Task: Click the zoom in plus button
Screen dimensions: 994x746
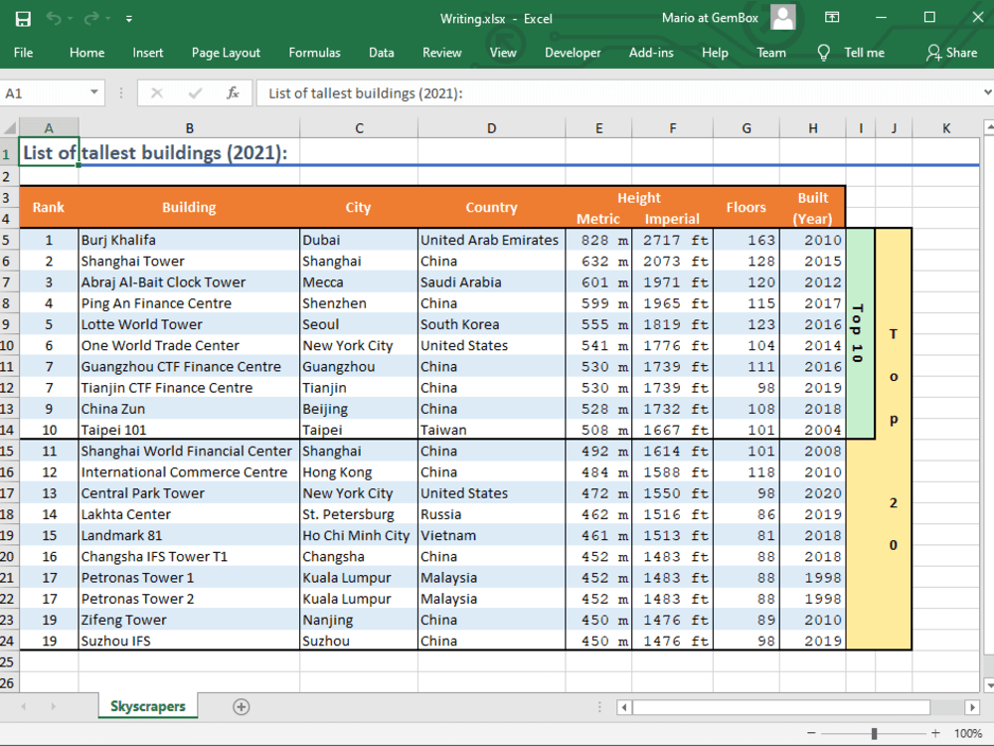Action: tap(935, 733)
